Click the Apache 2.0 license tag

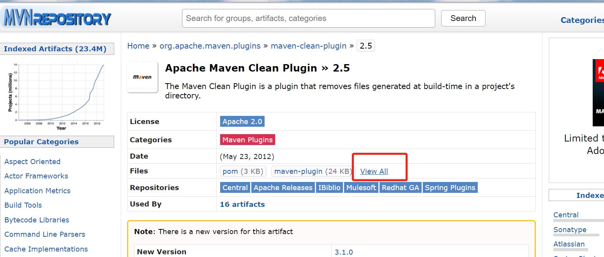(x=242, y=121)
